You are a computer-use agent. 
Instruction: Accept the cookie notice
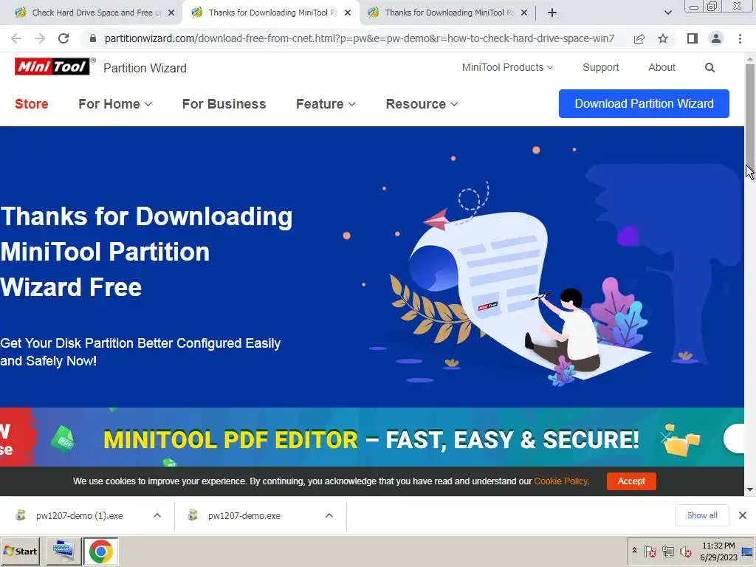click(631, 481)
